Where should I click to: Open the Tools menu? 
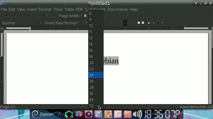58,10
